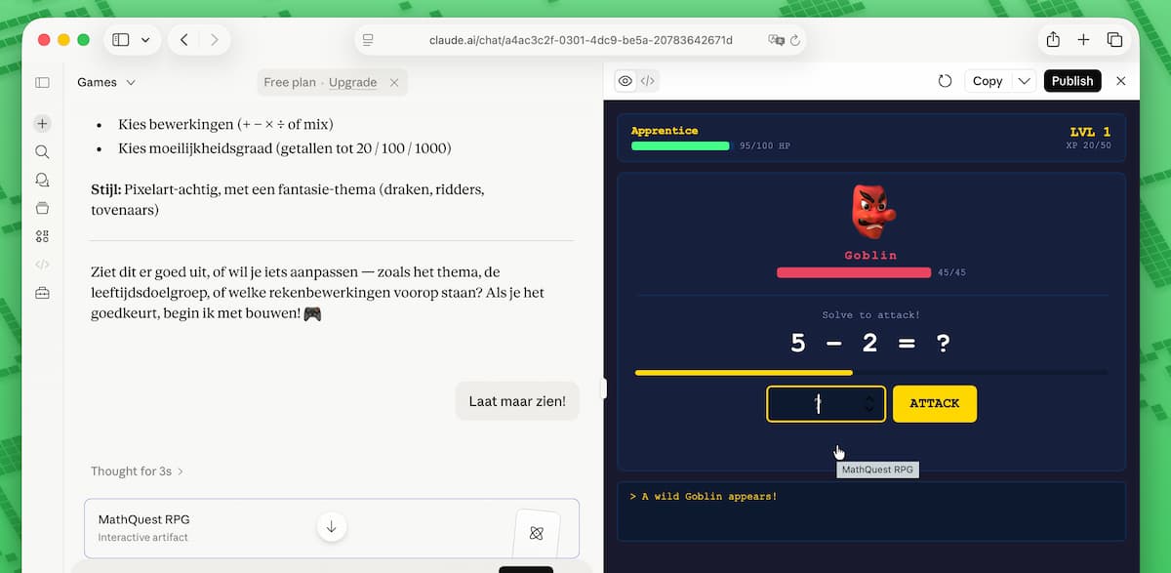
Task: Open the MathQuest RPG artifact card
Action: pyautogui.click(x=332, y=528)
